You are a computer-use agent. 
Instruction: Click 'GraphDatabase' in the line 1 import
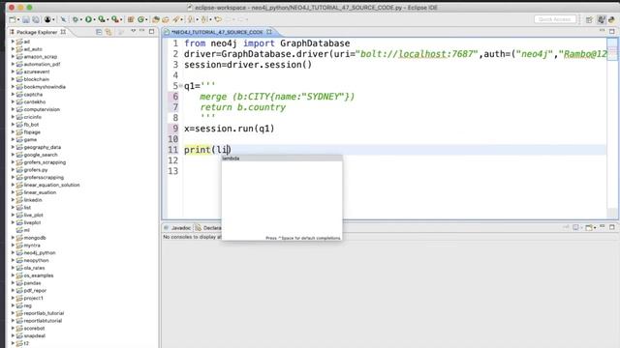pos(315,43)
